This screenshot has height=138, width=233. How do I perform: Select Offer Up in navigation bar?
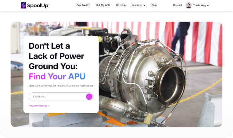tap(121, 5)
